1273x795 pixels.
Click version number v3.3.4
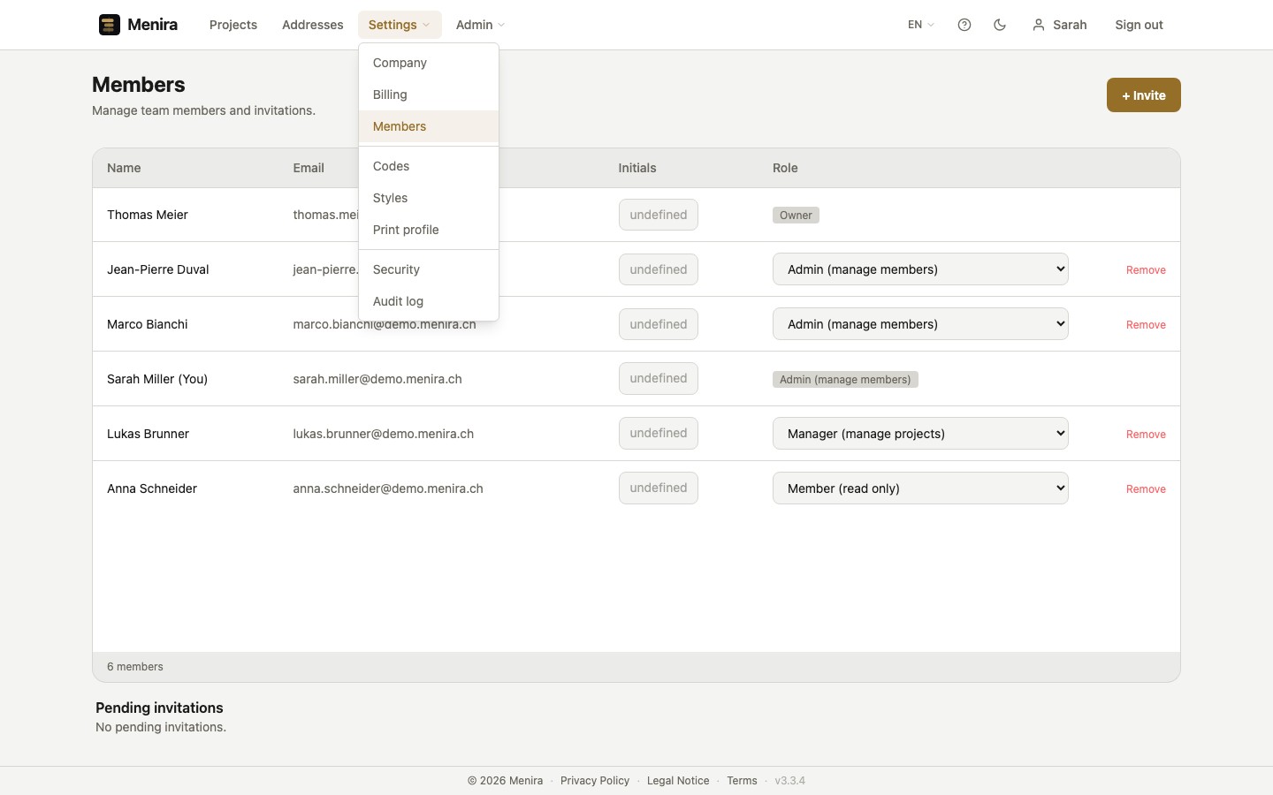click(x=790, y=781)
